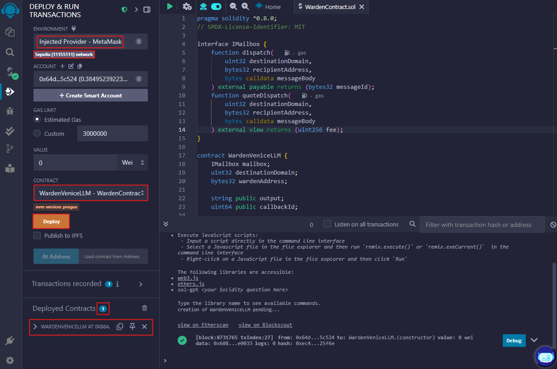Open Settings gear in bottom sidebar
This screenshot has width=557, height=369.
10,360
